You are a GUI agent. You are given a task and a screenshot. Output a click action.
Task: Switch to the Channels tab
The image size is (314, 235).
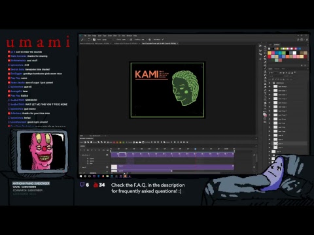pyautogui.click(x=277, y=69)
